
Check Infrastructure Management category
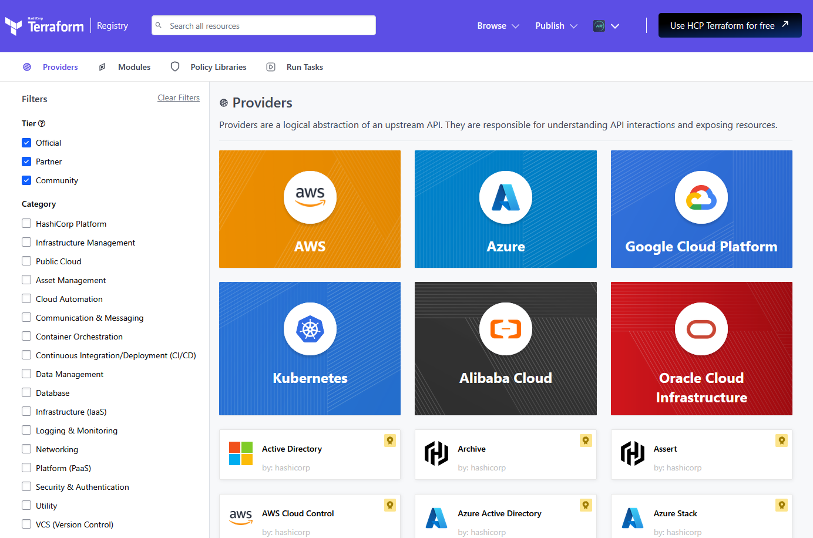26,242
